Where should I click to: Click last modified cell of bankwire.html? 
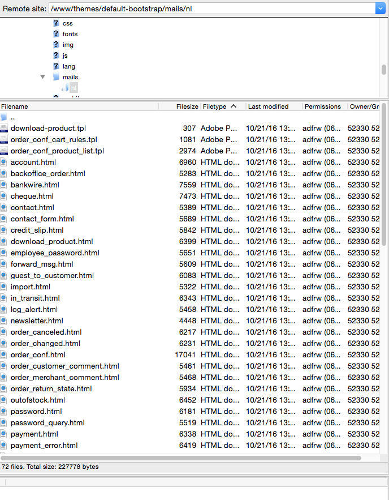pos(271,185)
